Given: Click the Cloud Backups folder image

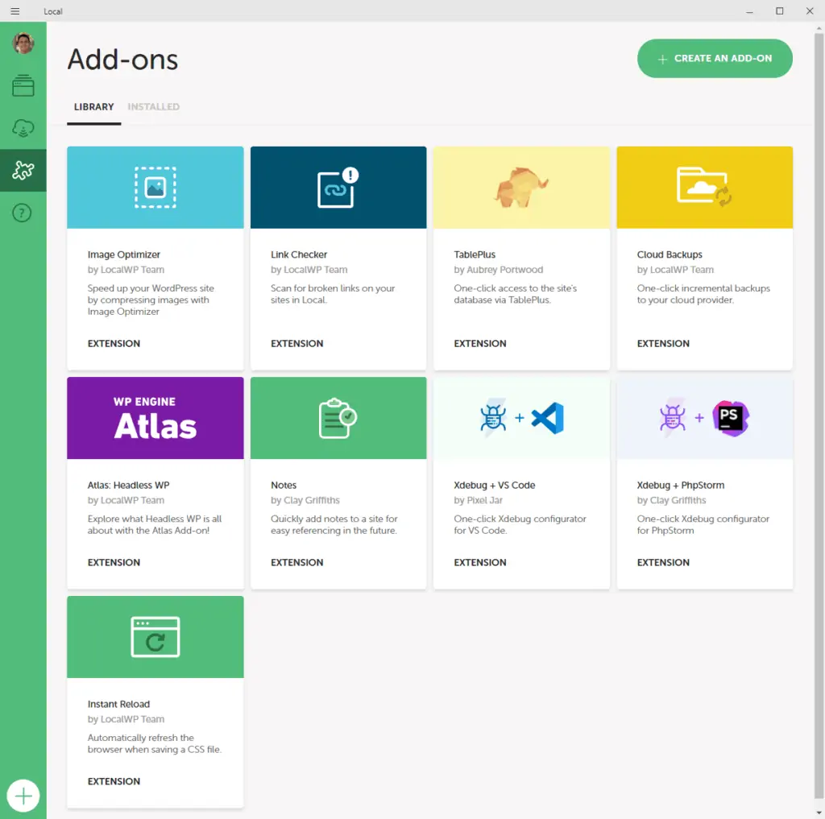Looking at the screenshot, I should click(x=704, y=188).
